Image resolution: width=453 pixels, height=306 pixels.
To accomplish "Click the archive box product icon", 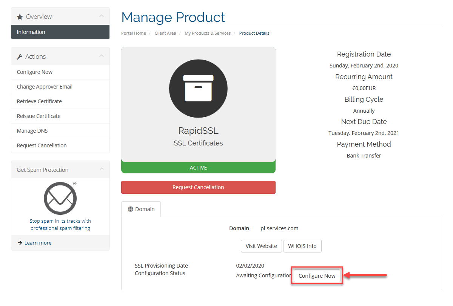I will click(x=198, y=88).
